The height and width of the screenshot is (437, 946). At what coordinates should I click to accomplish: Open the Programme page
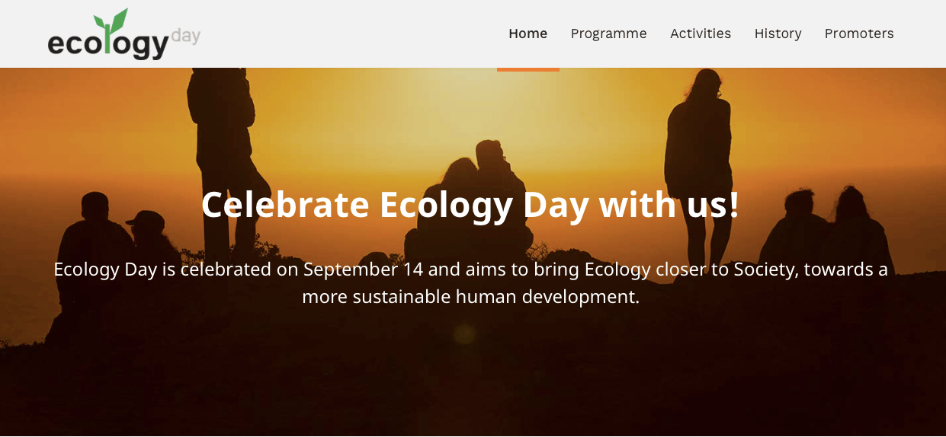pyautogui.click(x=608, y=33)
